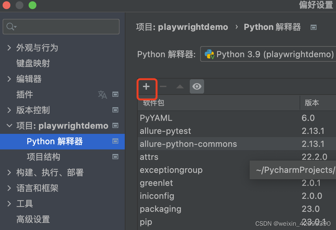Click the small panel icon next to 版本控制
The width and height of the screenshot is (336, 230).
pyautogui.click(x=115, y=110)
